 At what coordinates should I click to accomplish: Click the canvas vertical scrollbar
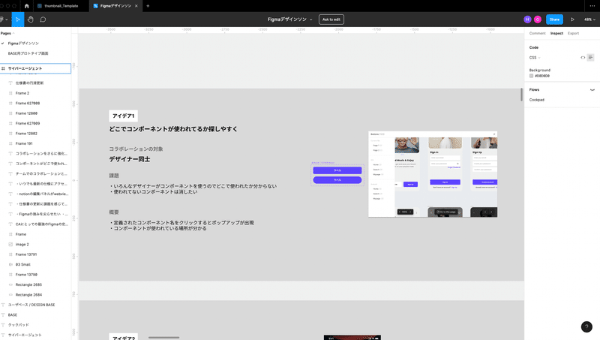pos(521,95)
